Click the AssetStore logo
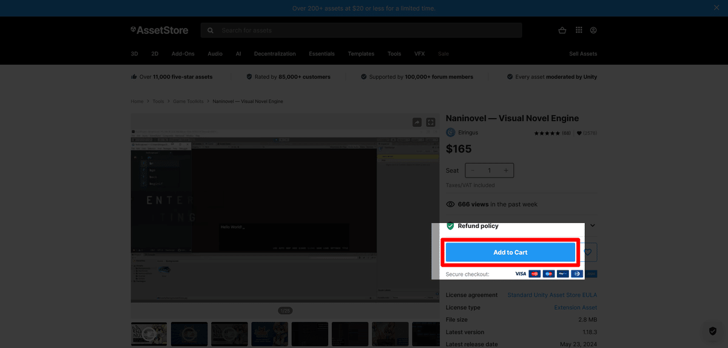The height and width of the screenshot is (348, 728). [x=160, y=30]
